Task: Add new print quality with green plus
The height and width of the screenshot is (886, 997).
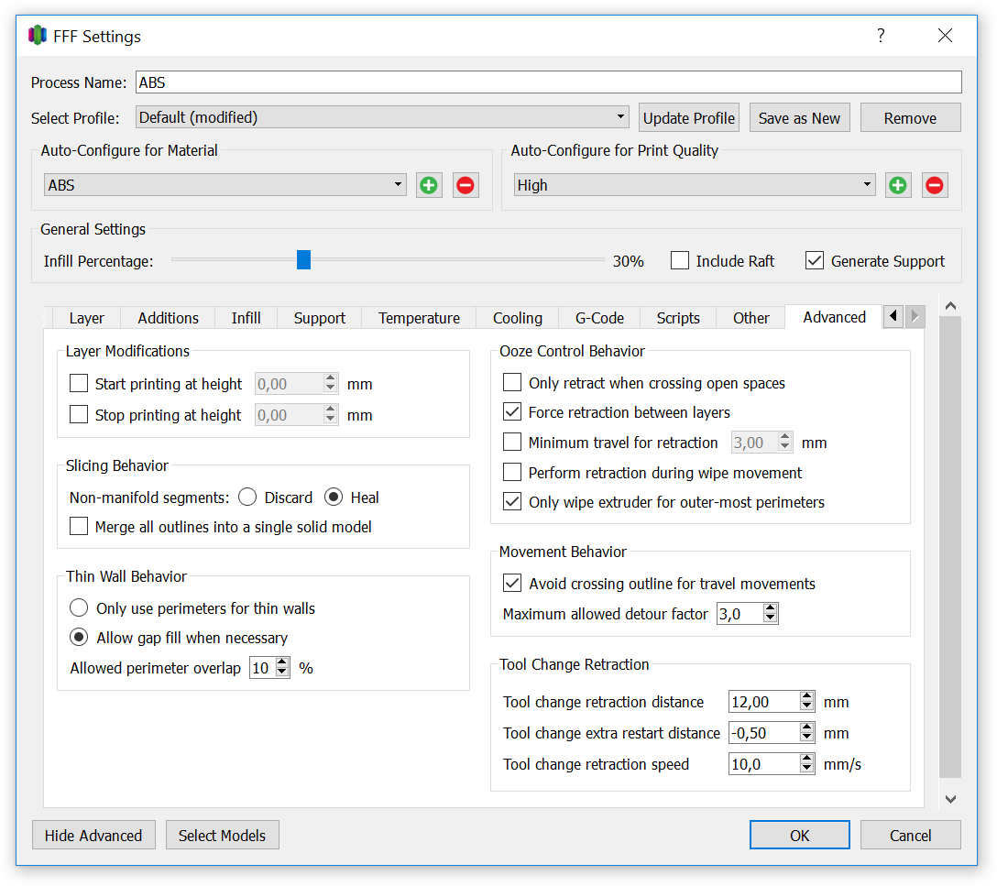Action: click(898, 185)
